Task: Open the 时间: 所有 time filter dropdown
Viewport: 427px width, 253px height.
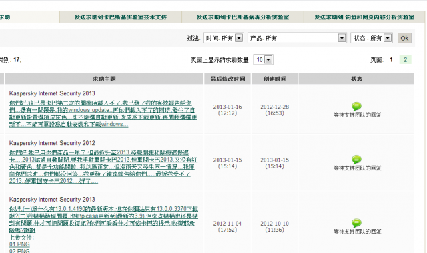Action: pos(224,38)
